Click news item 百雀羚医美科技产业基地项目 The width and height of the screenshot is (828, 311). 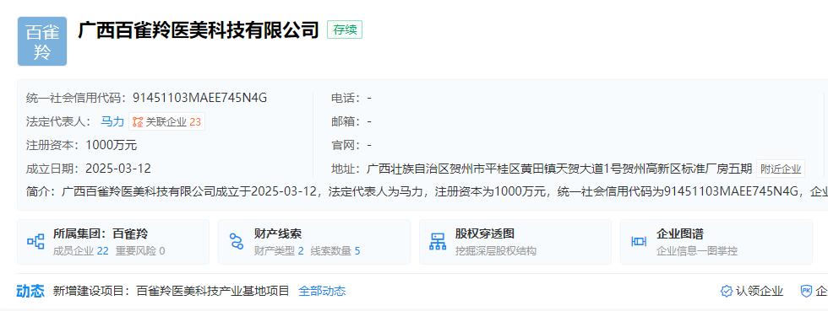pos(213,291)
